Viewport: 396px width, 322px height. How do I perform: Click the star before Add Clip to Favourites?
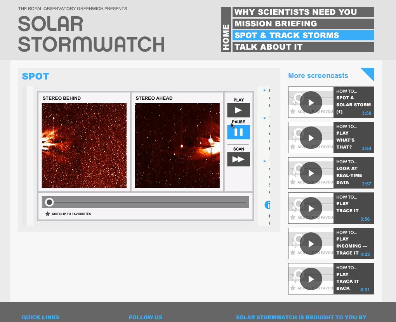coord(47,214)
